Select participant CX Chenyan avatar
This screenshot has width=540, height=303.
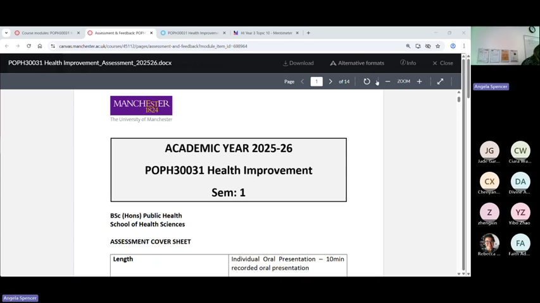pos(489,181)
